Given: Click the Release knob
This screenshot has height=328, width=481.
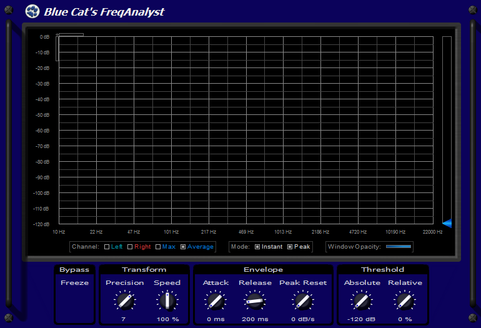Looking at the screenshot, I should tap(255, 301).
